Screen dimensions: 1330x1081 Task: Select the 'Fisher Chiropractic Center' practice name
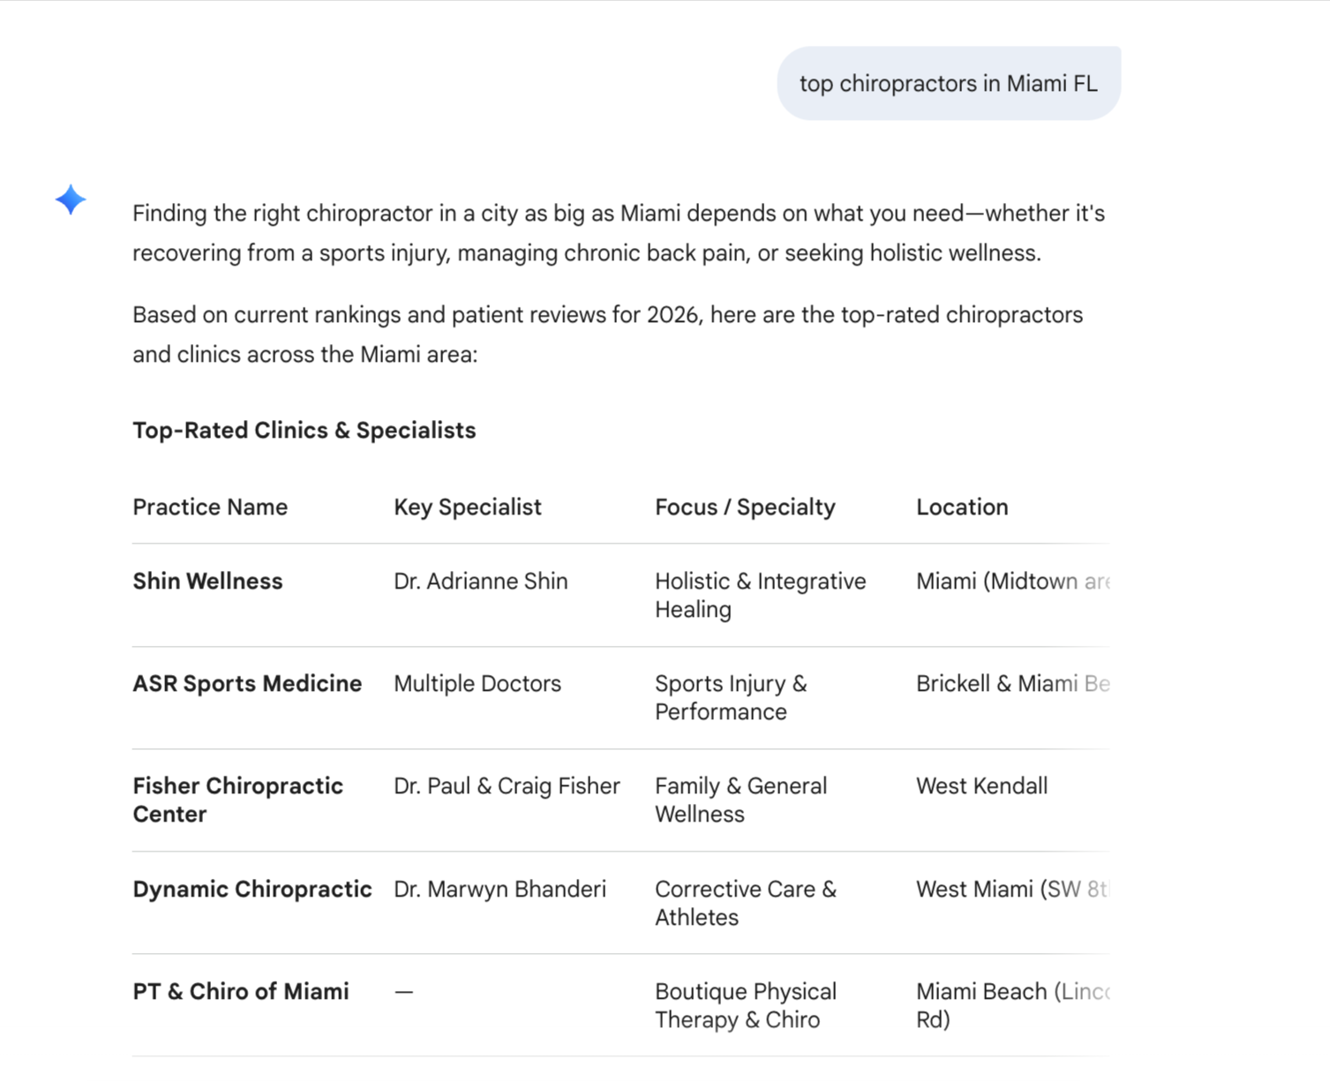(237, 799)
